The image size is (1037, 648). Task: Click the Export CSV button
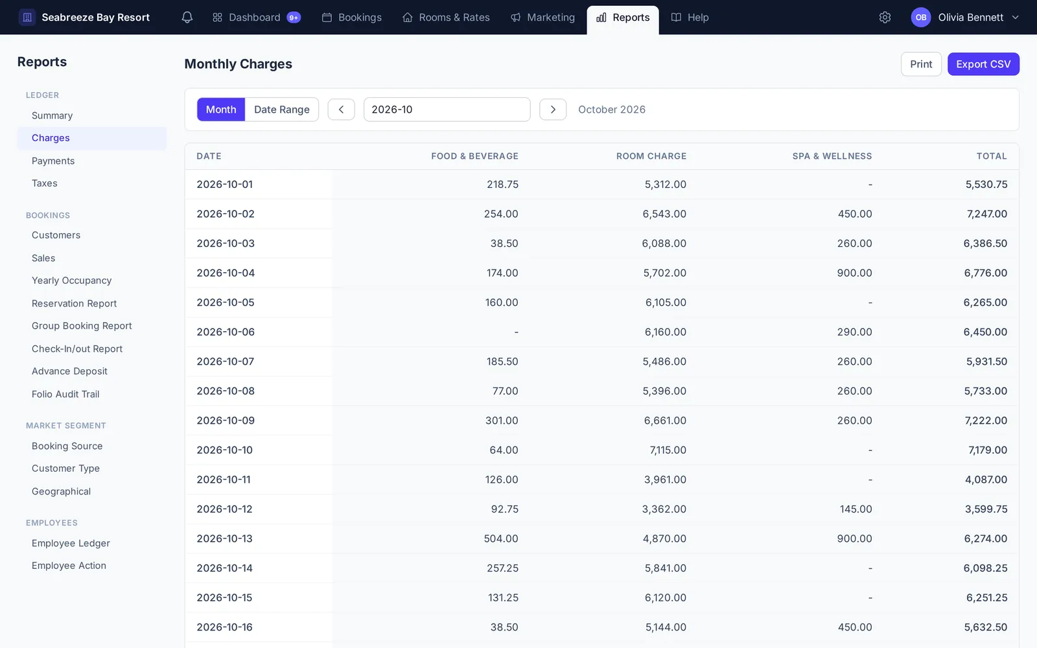983,64
